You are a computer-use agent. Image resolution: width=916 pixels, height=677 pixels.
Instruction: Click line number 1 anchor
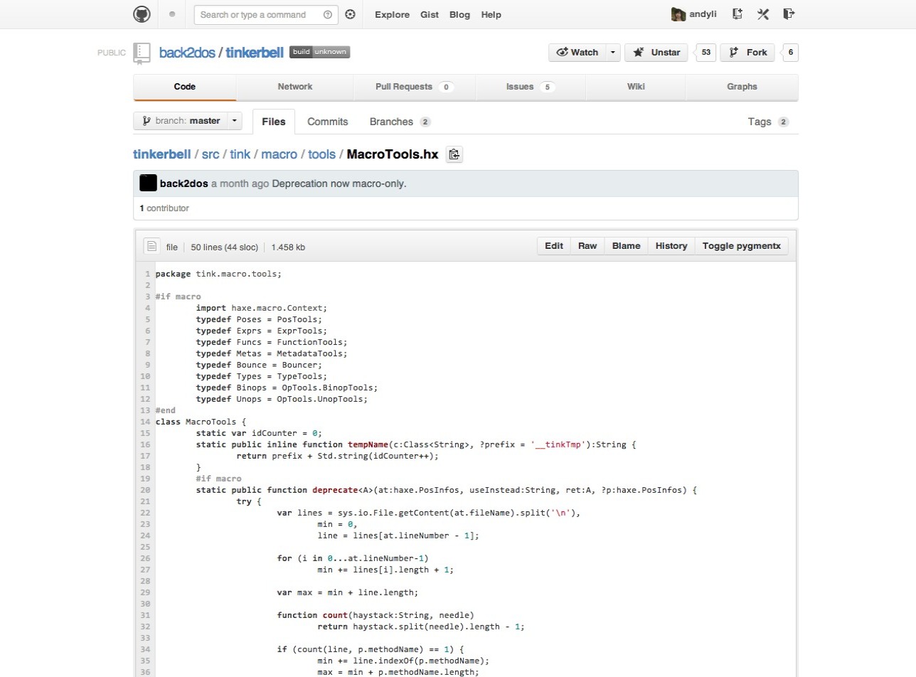(147, 274)
